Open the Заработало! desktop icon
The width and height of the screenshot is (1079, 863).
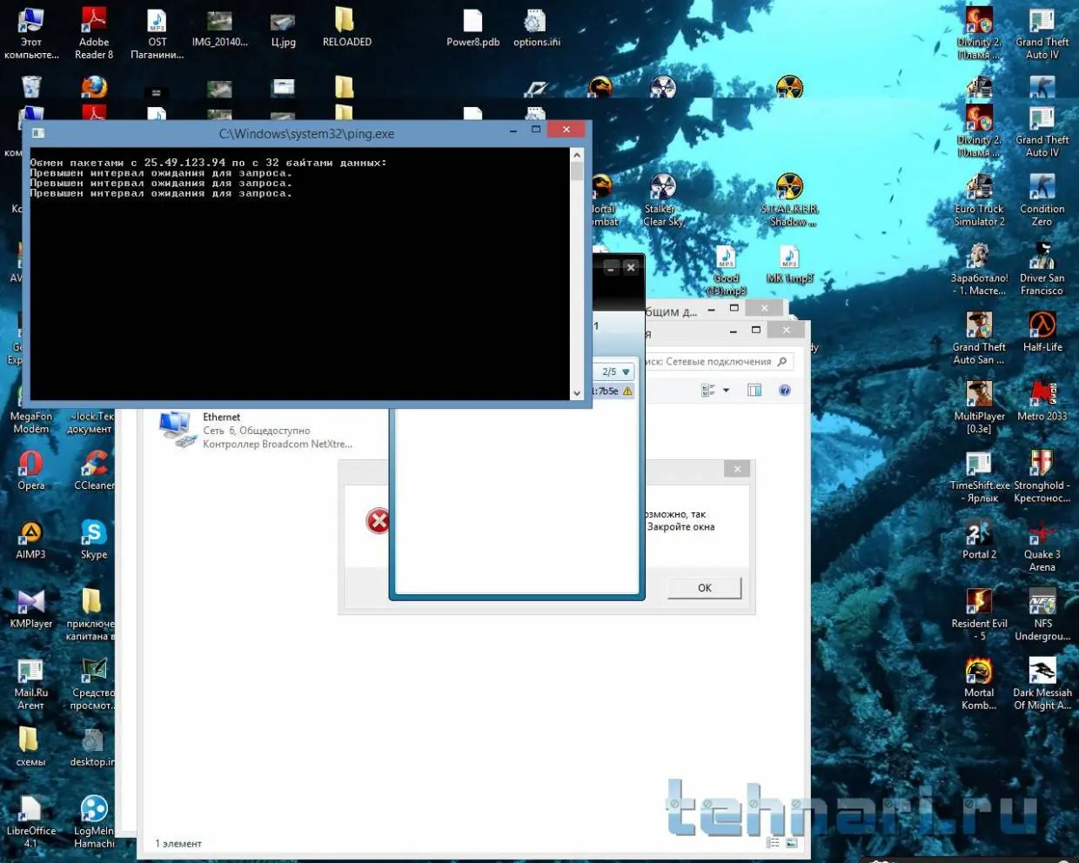pyautogui.click(x=979, y=271)
